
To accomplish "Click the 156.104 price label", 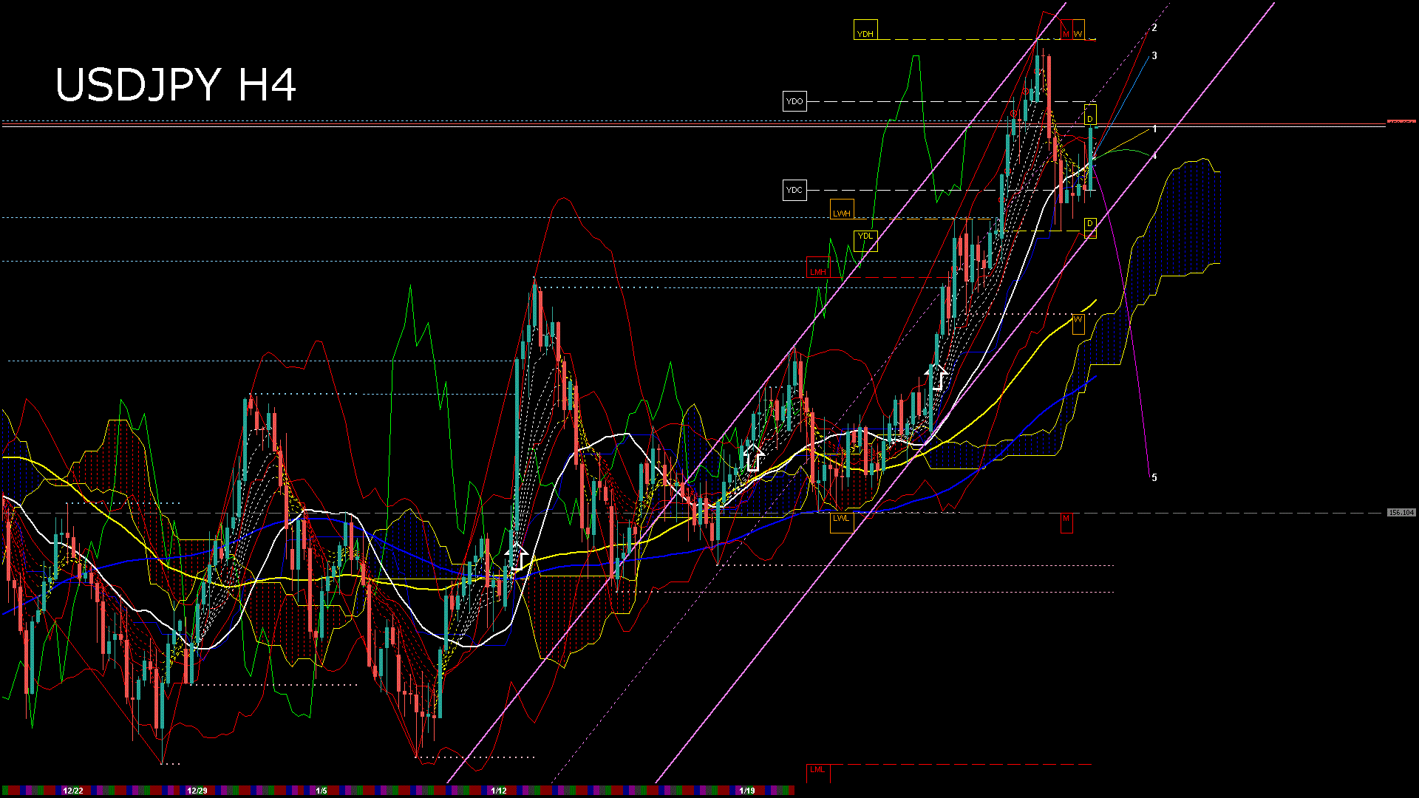I will tap(1401, 512).
